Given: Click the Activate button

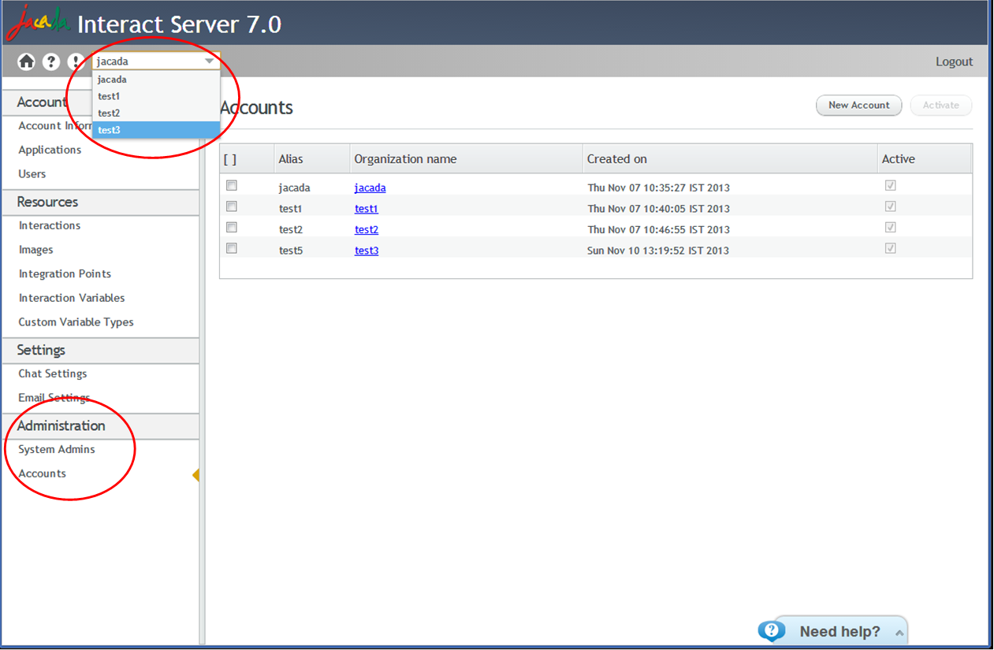Looking at the screenshot, I should pos(941,105).
